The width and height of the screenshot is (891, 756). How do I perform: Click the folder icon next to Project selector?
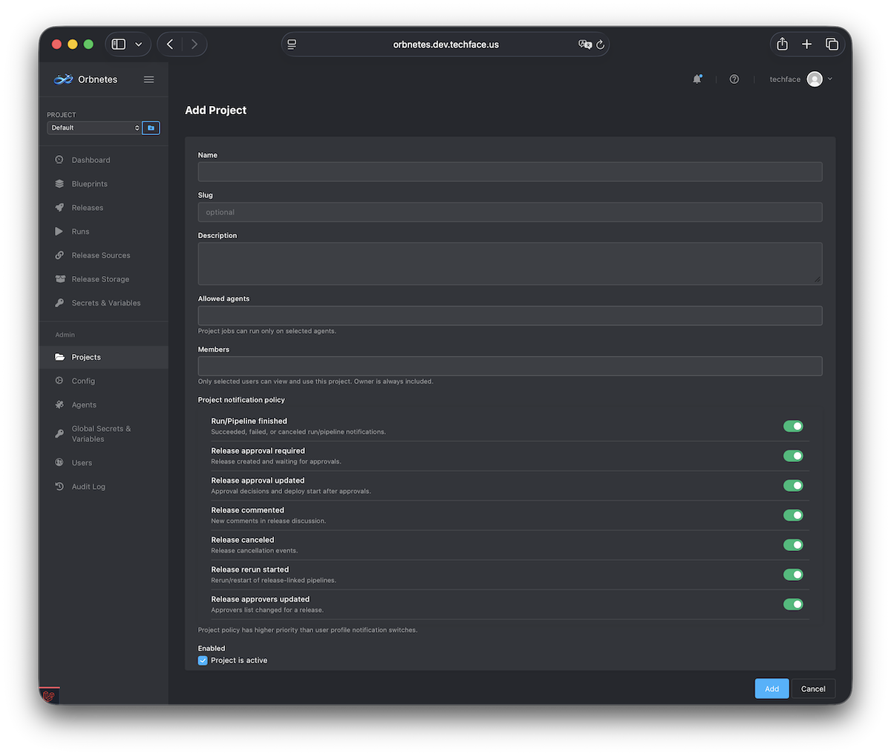tap(151, 128)
